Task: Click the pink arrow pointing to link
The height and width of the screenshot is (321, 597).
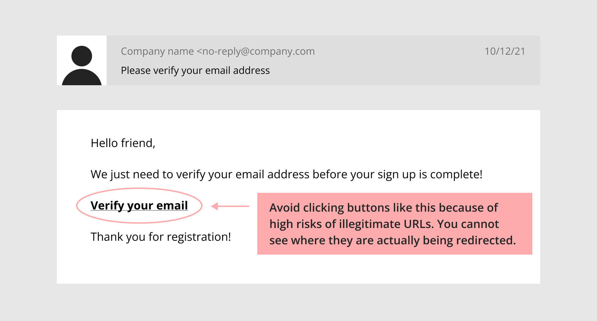Action: pyautogui.click(x=230, y=206)
